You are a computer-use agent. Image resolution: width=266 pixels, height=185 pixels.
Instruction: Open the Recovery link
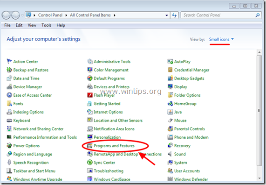(x=182, y=146)
